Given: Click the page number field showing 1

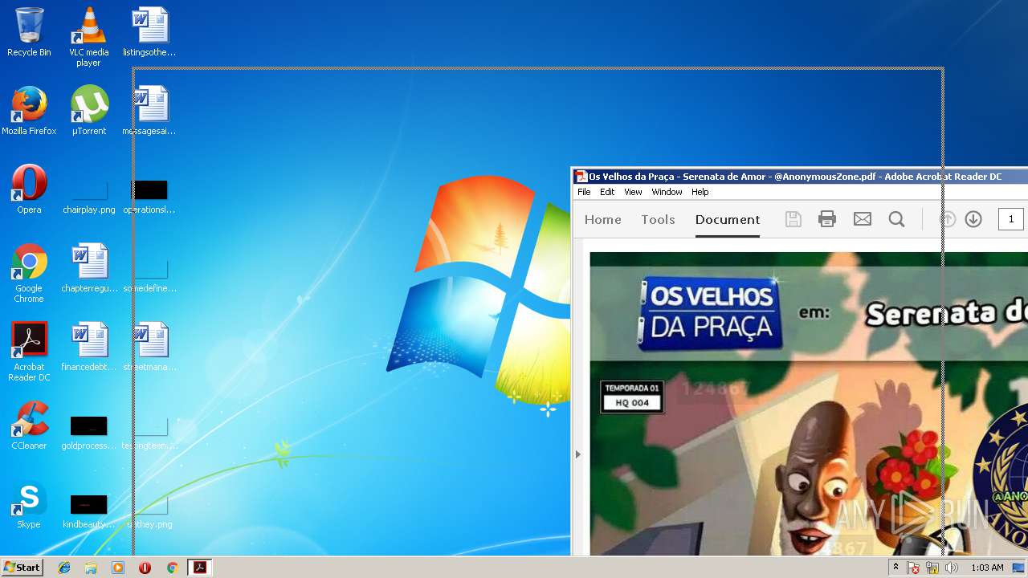Looking at the screenshot, I should (1011, 219).
